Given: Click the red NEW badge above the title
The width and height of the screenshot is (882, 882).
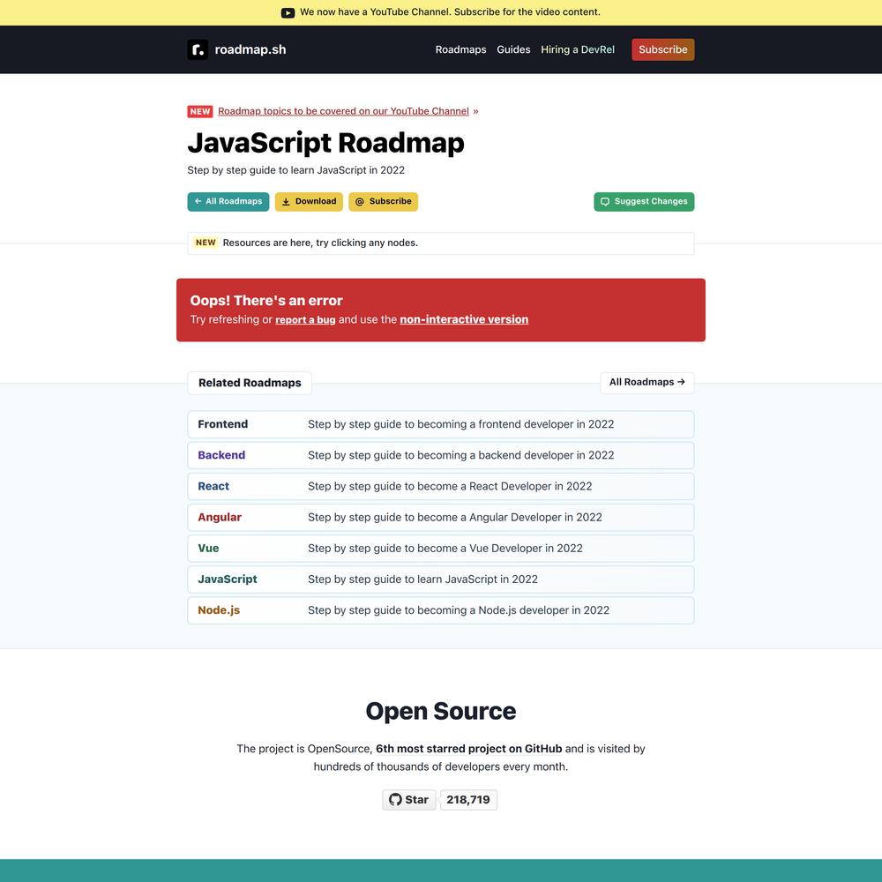Looking at the screenshot, I should [x=199, y=111].
